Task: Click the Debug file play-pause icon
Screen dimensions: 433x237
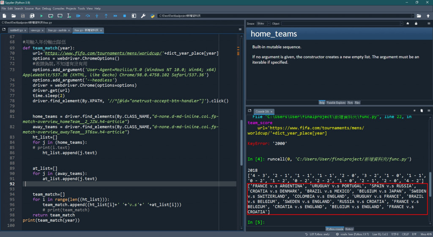Action: 78,16
